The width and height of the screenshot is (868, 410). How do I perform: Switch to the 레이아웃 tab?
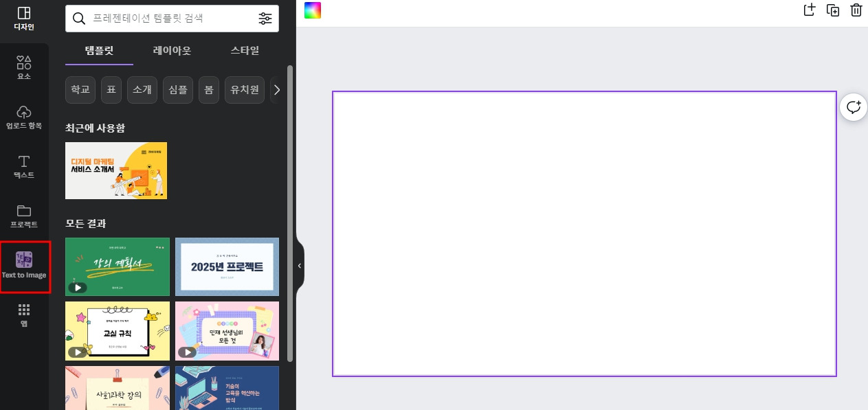[x=171, y=50]
